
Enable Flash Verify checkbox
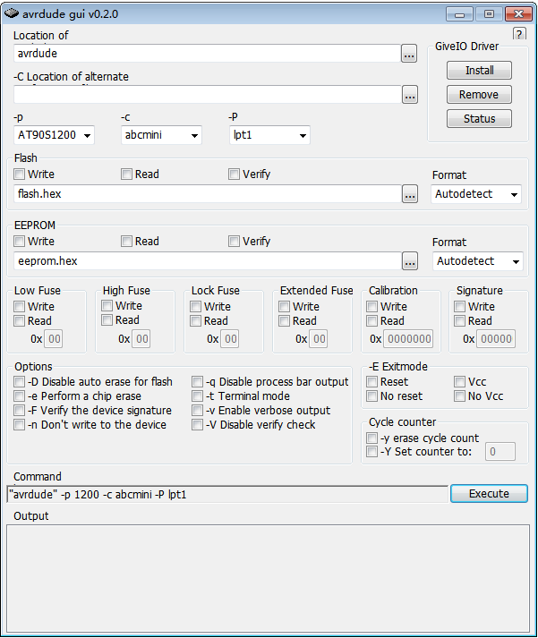click(234, 174)
